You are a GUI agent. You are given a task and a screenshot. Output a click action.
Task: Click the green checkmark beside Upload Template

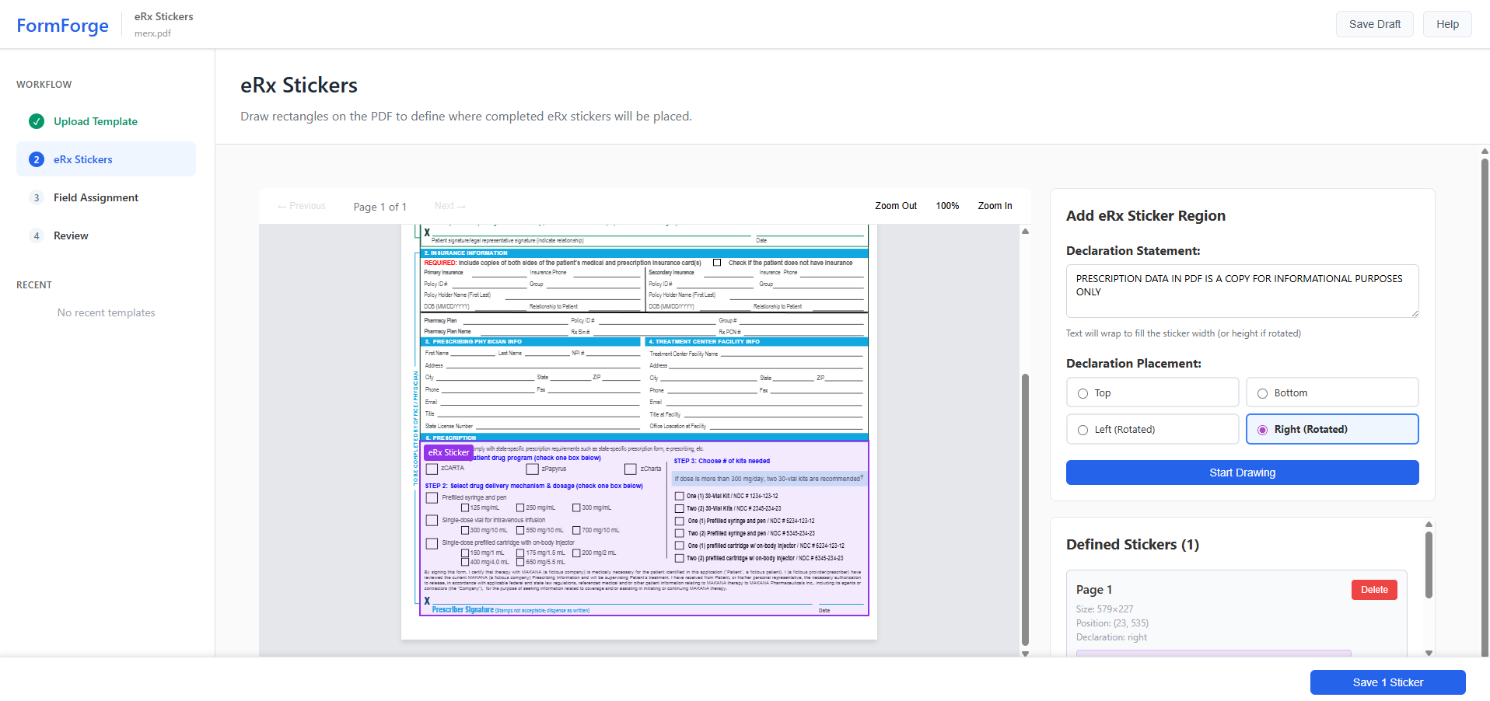[x=37, y=121]
